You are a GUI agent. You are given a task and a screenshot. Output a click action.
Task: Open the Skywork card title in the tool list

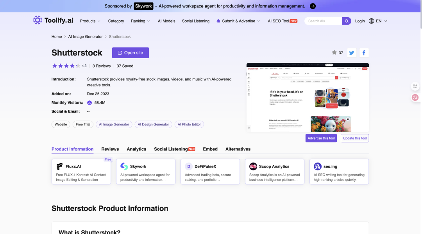[138, 166]
